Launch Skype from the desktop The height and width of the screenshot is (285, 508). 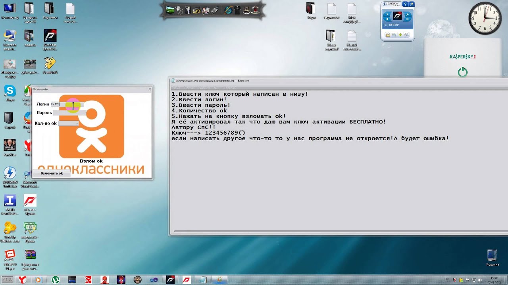coord(10,93)
